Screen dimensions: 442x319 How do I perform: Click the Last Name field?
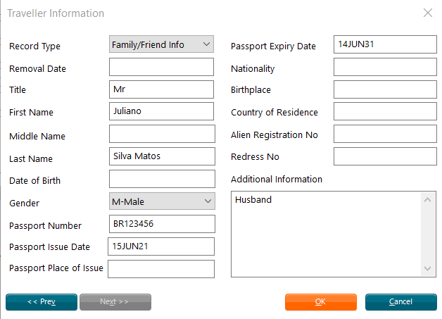click(x=162, y=156)
